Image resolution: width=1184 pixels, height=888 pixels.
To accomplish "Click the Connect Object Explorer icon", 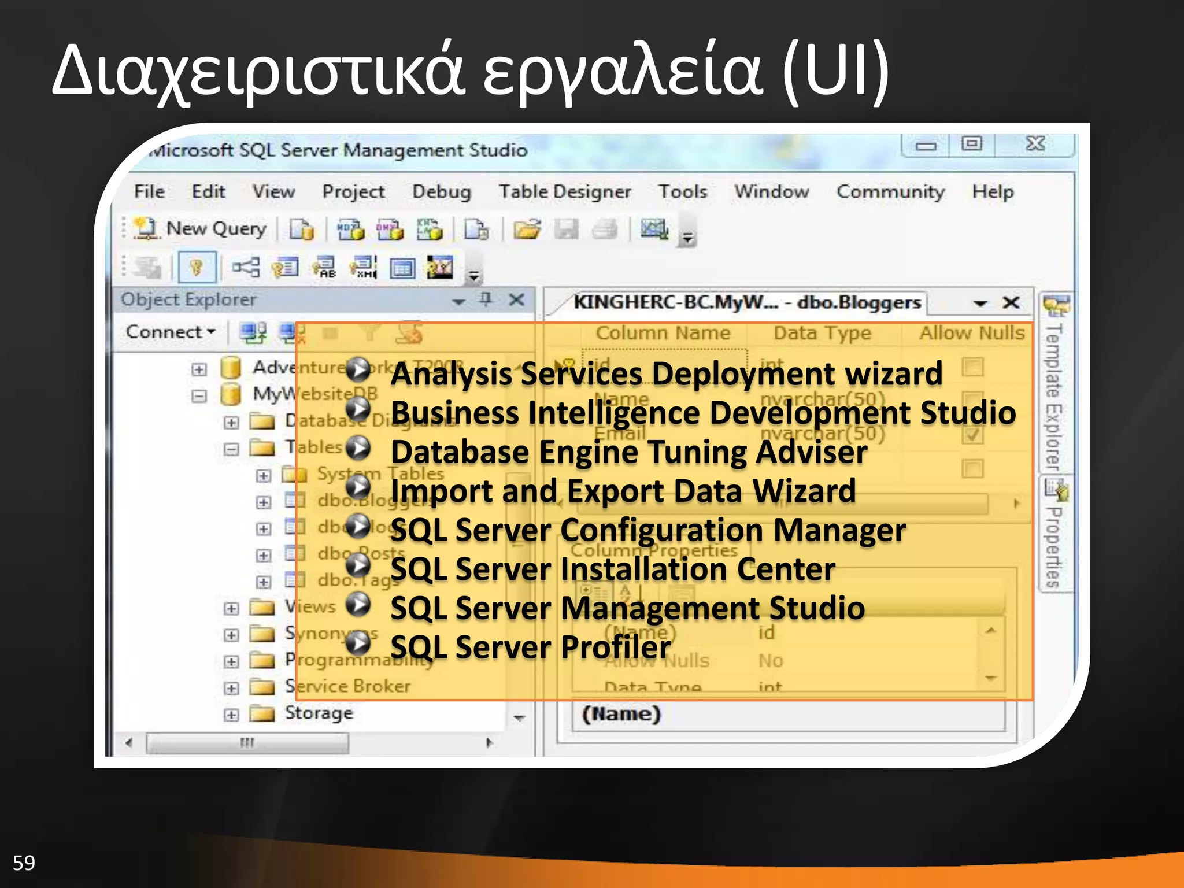I will [x=253, y=332].
